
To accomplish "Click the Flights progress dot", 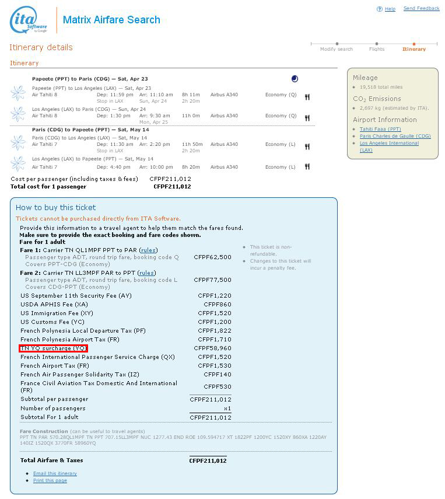I will pos(377,44).
